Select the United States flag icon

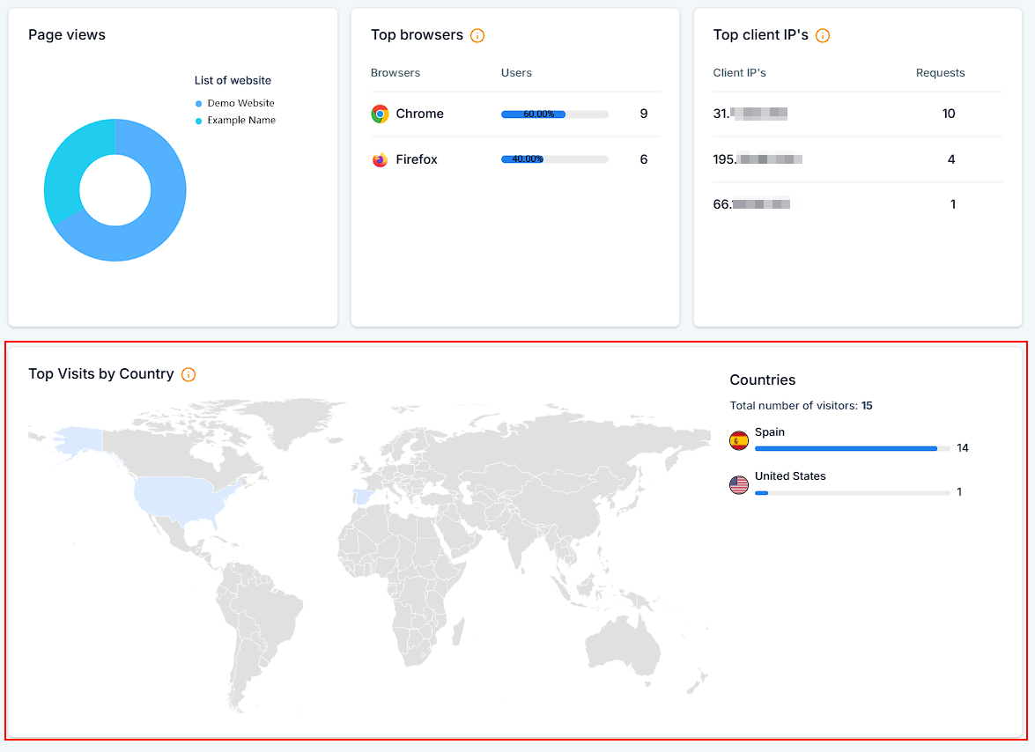pos(739,484)
